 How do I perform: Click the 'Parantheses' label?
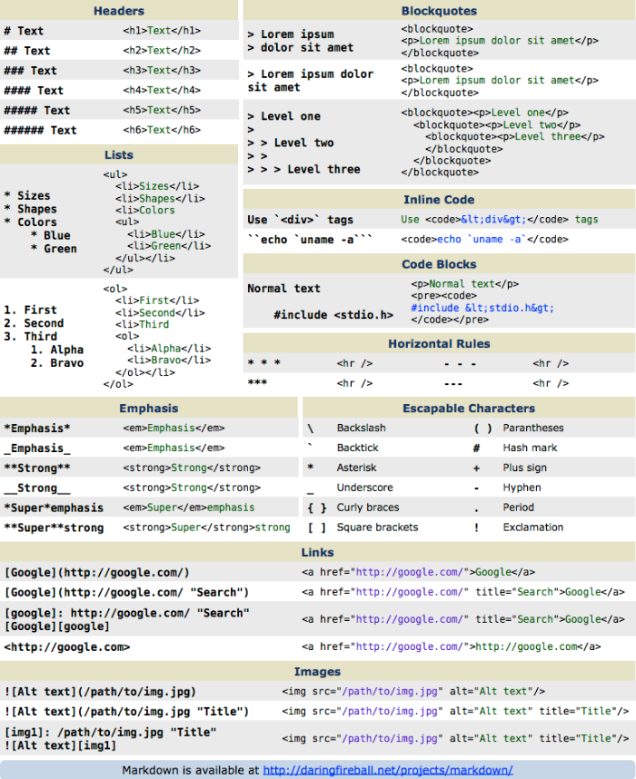[533, 428]
